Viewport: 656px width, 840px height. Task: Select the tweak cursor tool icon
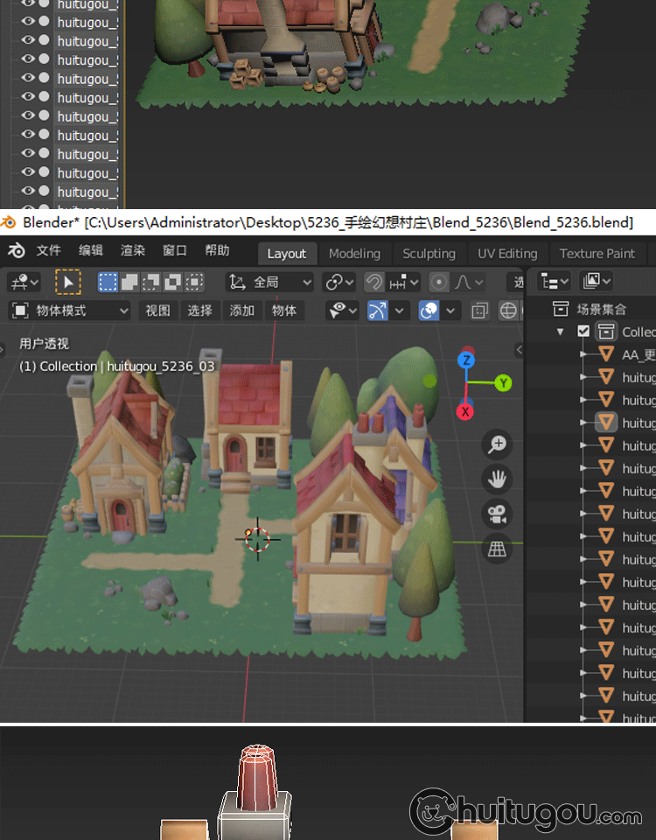point(68,282)
